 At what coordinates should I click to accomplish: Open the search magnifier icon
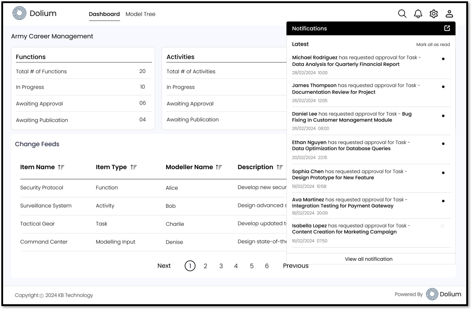[402, 14]
